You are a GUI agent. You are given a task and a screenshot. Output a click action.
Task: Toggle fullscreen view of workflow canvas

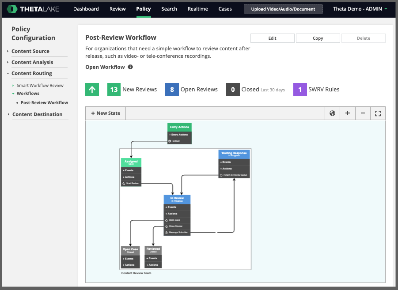(378, 113)
